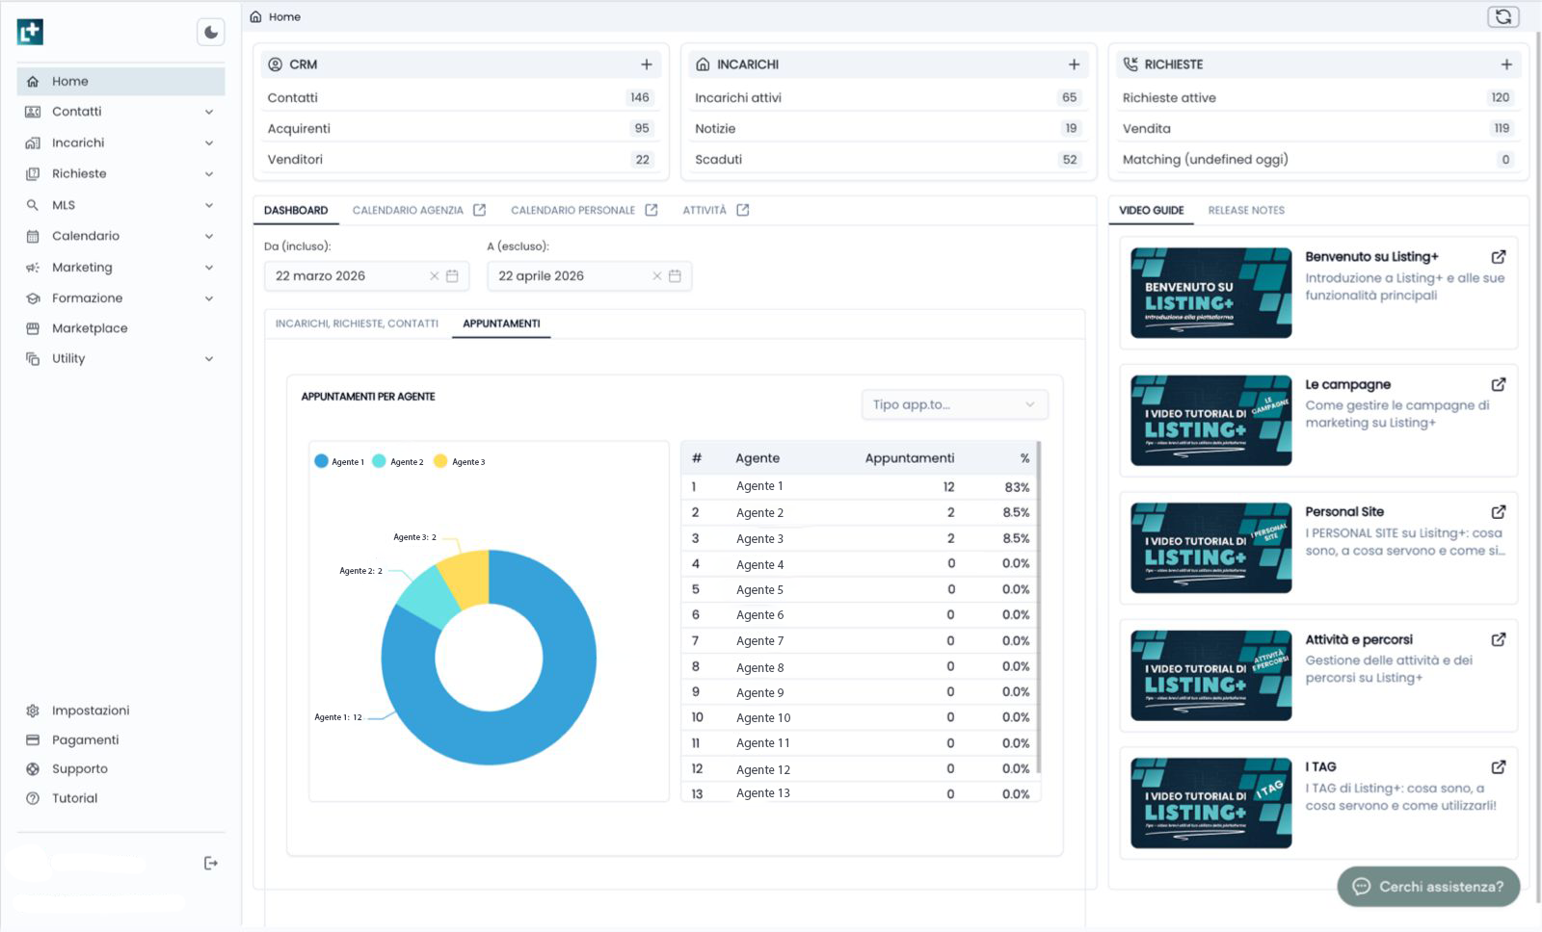Expand the MLS sidebar chevron
Screen dimensions: 1542x932
209,205
